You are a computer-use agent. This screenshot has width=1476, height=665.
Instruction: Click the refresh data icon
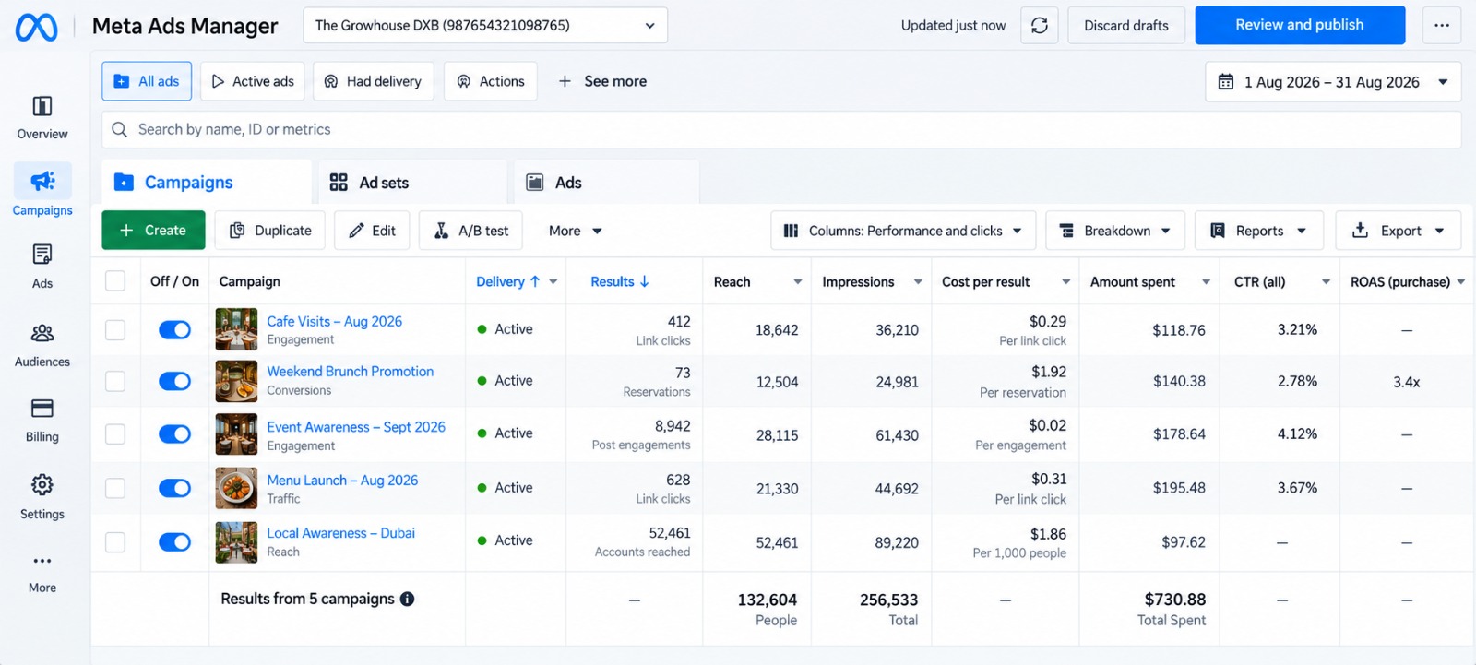coord(1040,26)
